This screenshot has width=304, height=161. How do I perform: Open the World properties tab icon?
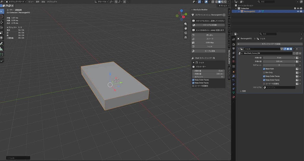pos(234,62)
